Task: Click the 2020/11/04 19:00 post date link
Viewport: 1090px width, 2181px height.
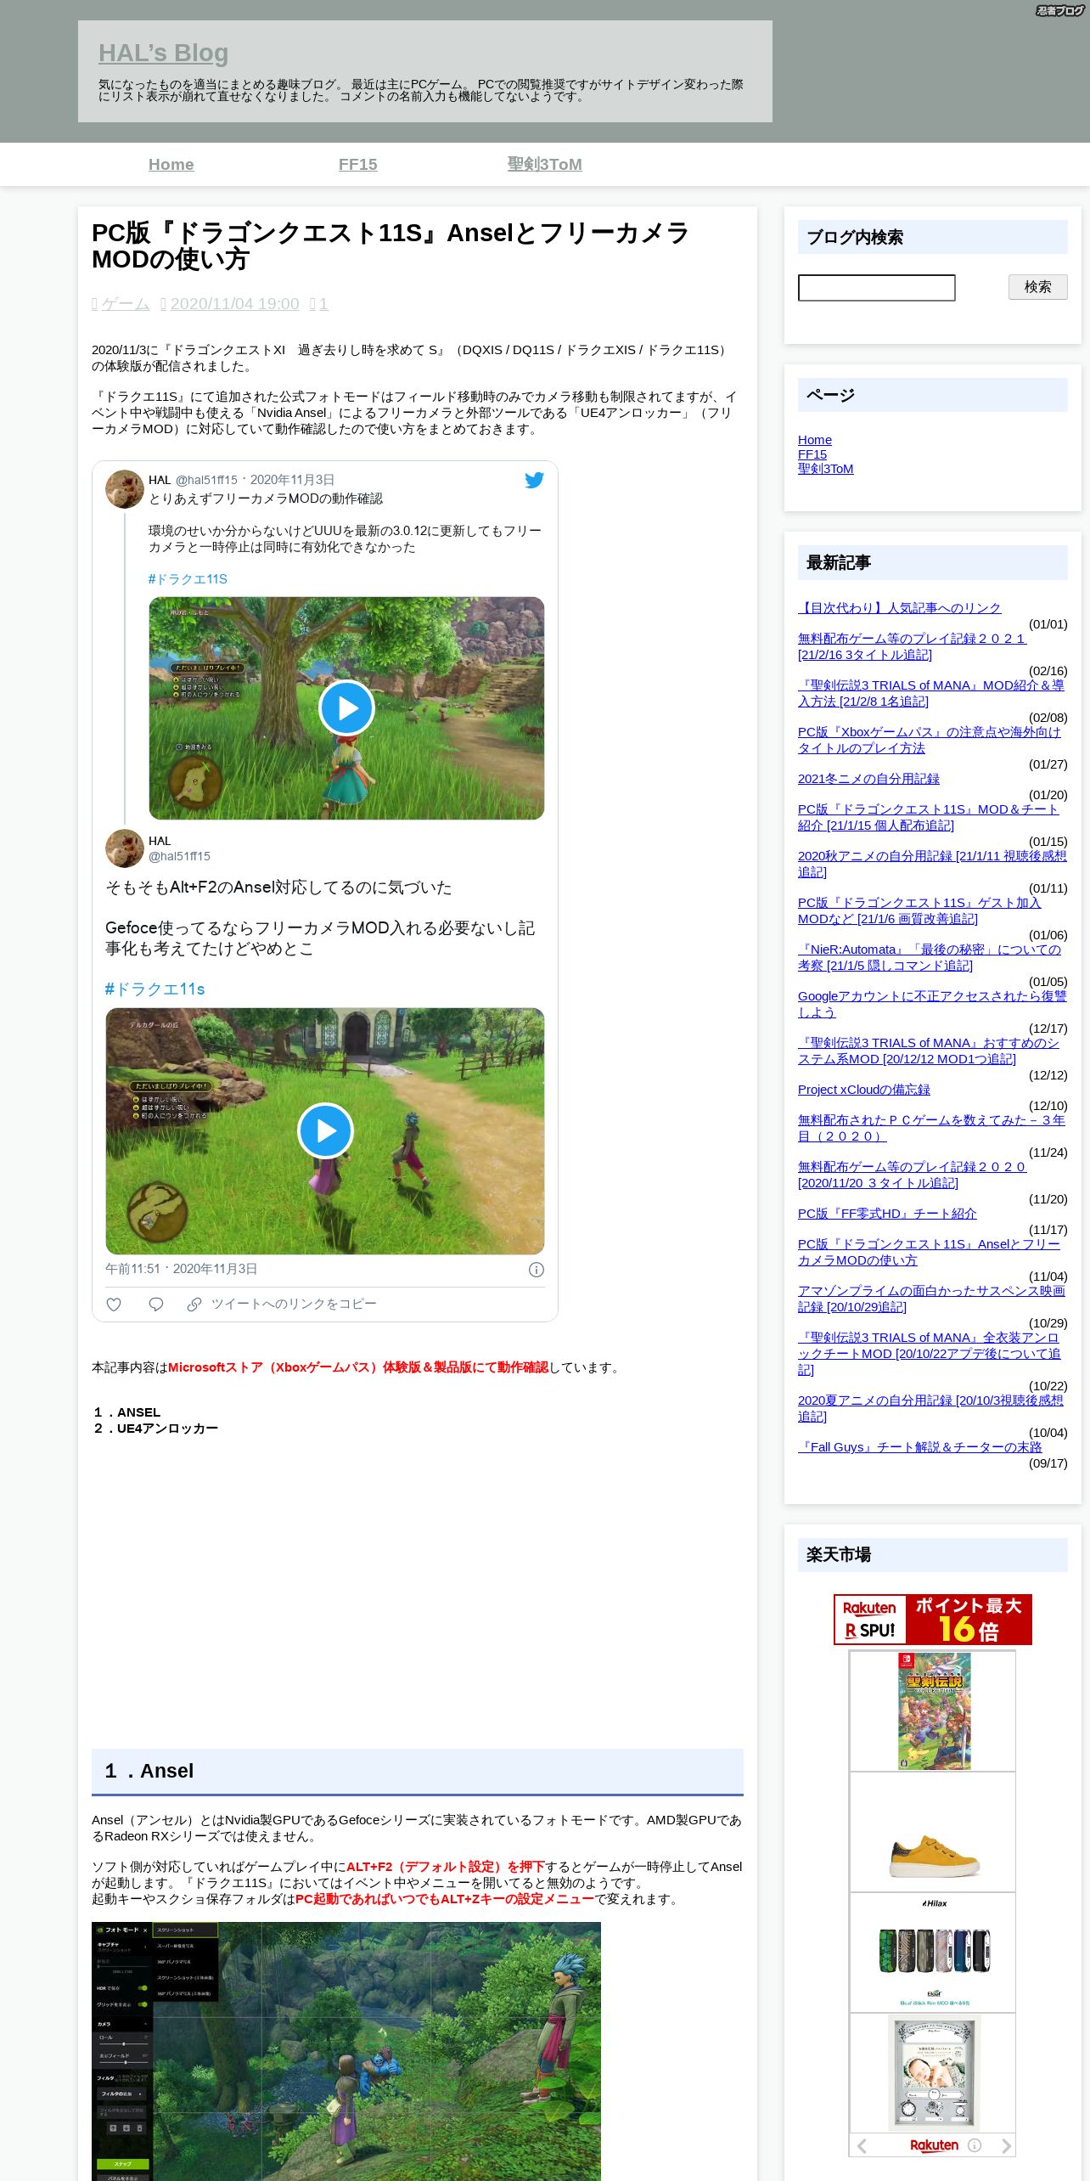Action: pyautogui.click(x=234, y=304)
